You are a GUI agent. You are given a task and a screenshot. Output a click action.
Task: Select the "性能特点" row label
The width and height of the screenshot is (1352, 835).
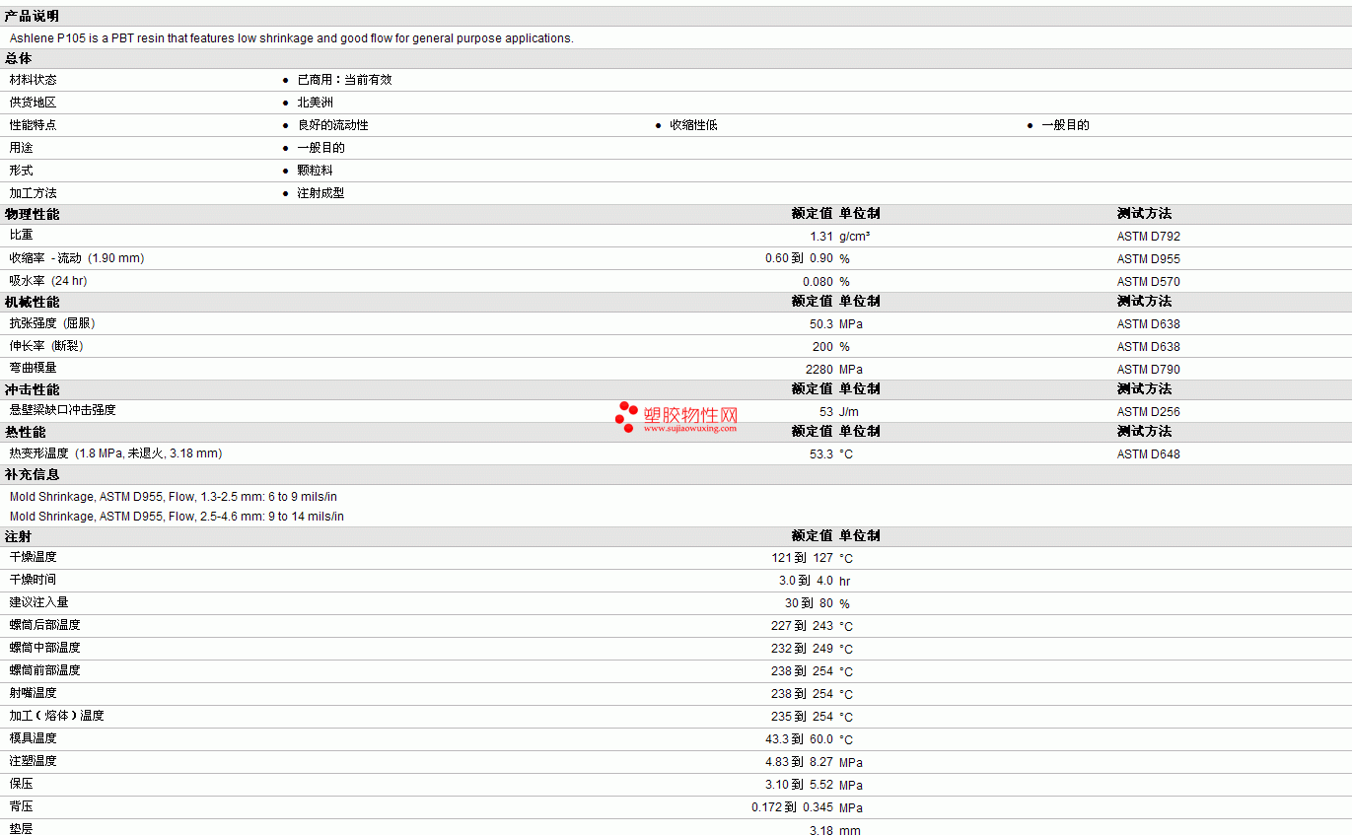[34, 125]
